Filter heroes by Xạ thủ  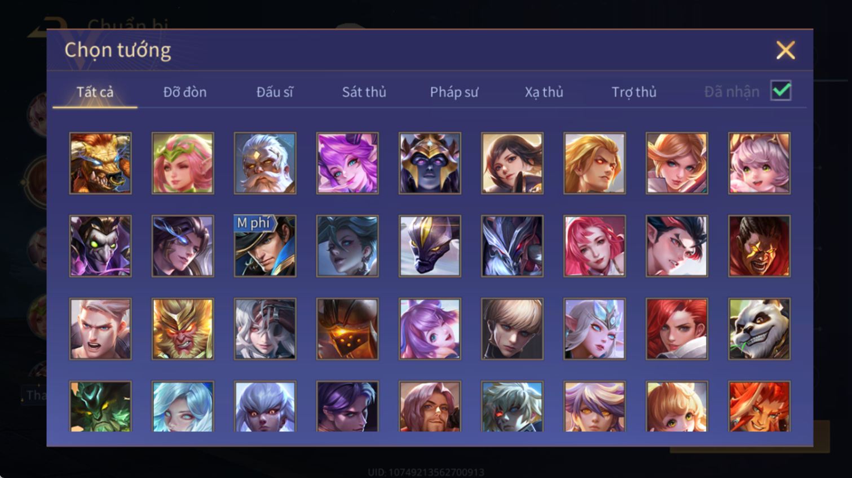tap(544, 92)
